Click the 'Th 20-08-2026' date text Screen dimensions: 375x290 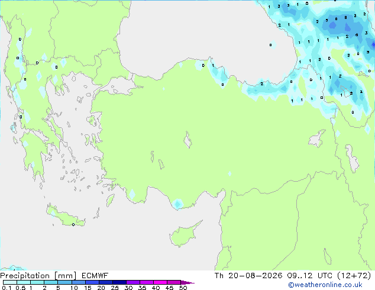[x=248, y=276]
